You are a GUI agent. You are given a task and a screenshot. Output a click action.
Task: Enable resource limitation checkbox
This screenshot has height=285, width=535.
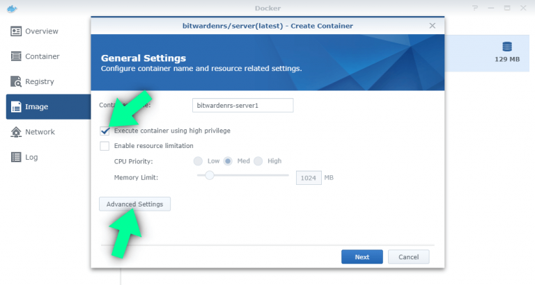tap(104, 146)
